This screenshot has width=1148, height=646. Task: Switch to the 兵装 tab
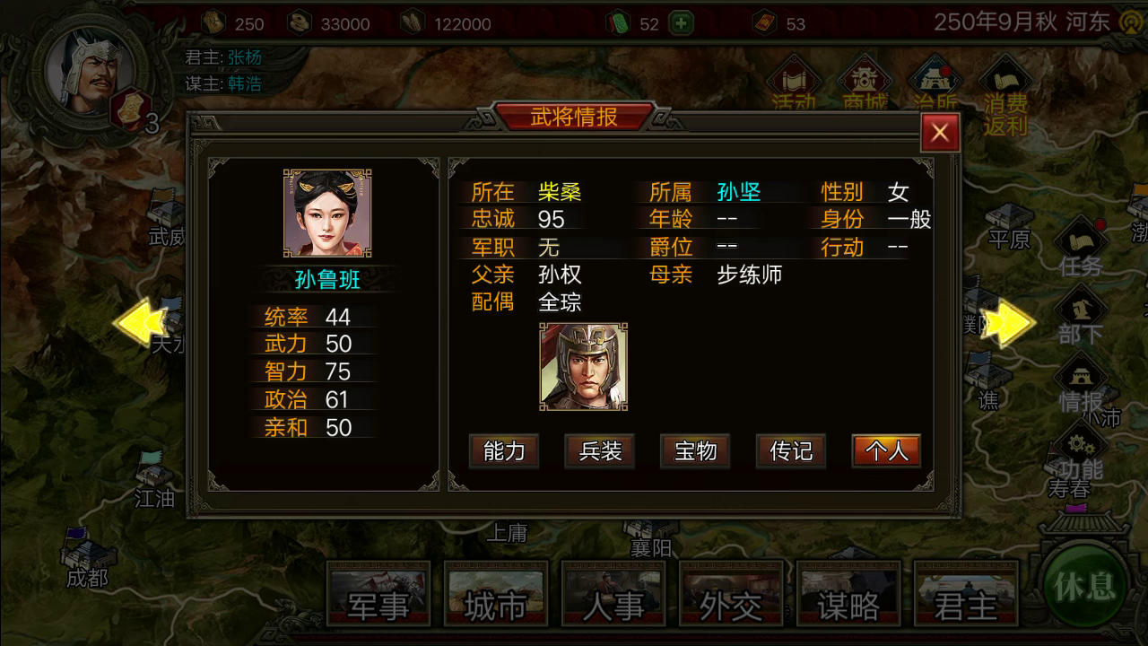coord(600,451)
